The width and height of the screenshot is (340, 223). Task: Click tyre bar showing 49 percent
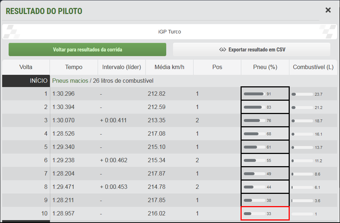pyautogui.click(x=254, y=174)
